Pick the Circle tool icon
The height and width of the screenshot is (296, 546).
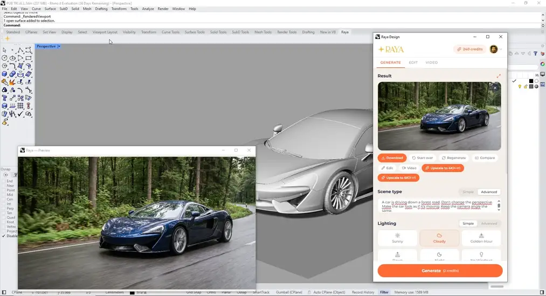click(4, 58)
